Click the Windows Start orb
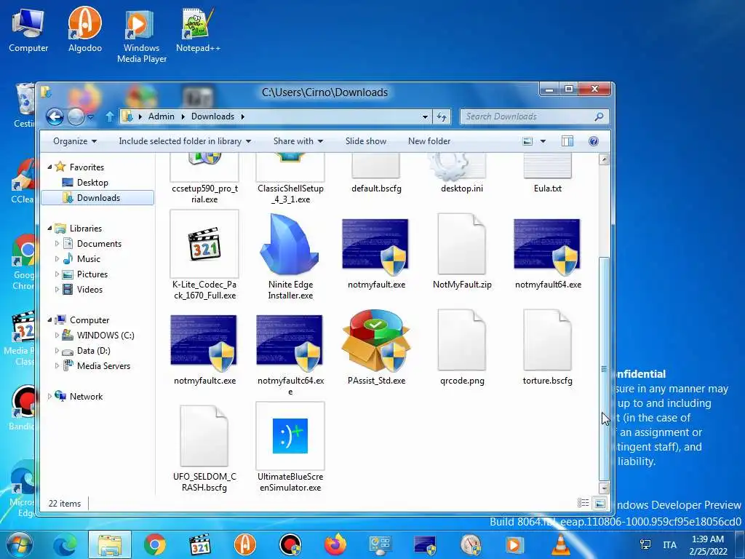The image size is (745, 559). click(19, 544)
